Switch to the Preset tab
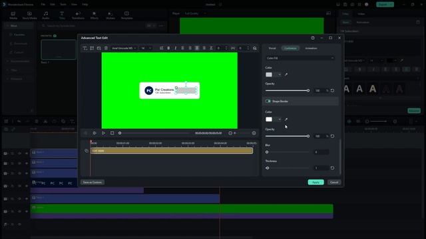The image size is (426, 239). [272, 48]
